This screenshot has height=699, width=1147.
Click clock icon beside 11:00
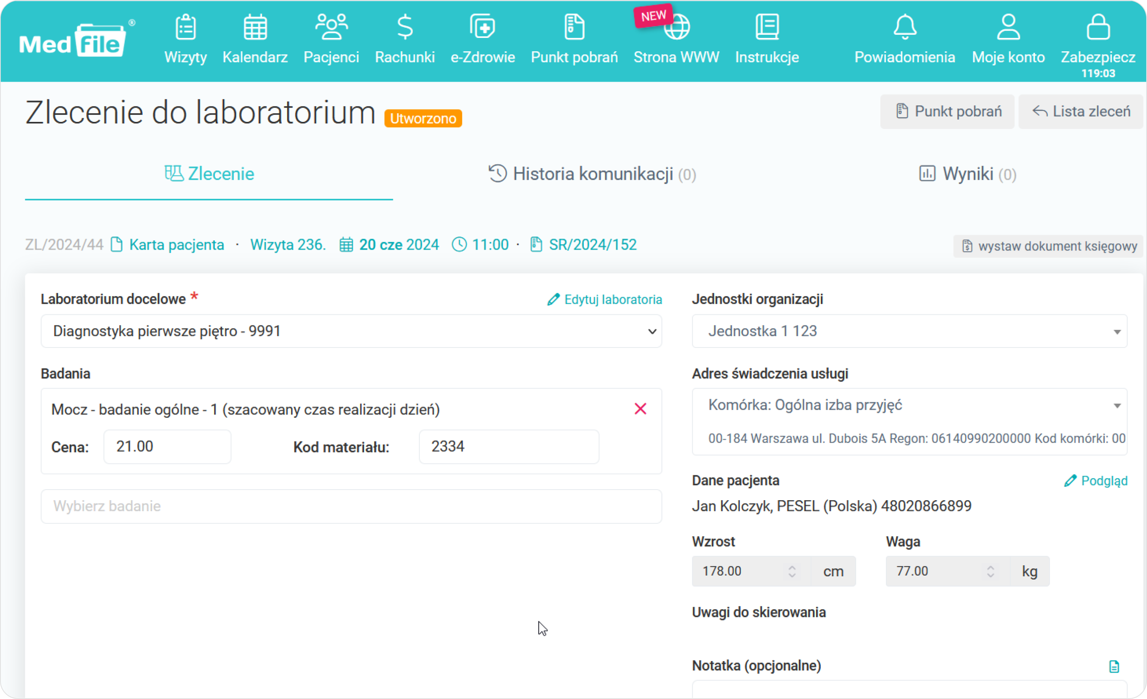click(x=459, y=245)
